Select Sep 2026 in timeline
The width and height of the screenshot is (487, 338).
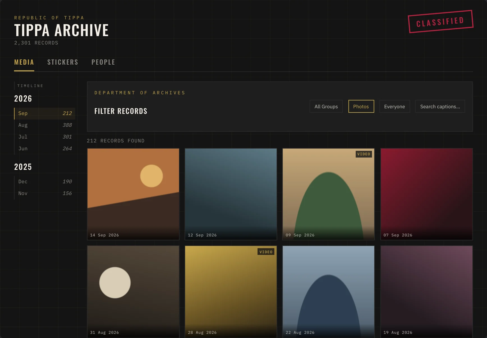click(45, 113)
